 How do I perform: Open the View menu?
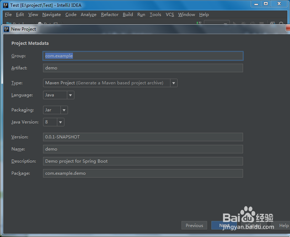point(33,15)
